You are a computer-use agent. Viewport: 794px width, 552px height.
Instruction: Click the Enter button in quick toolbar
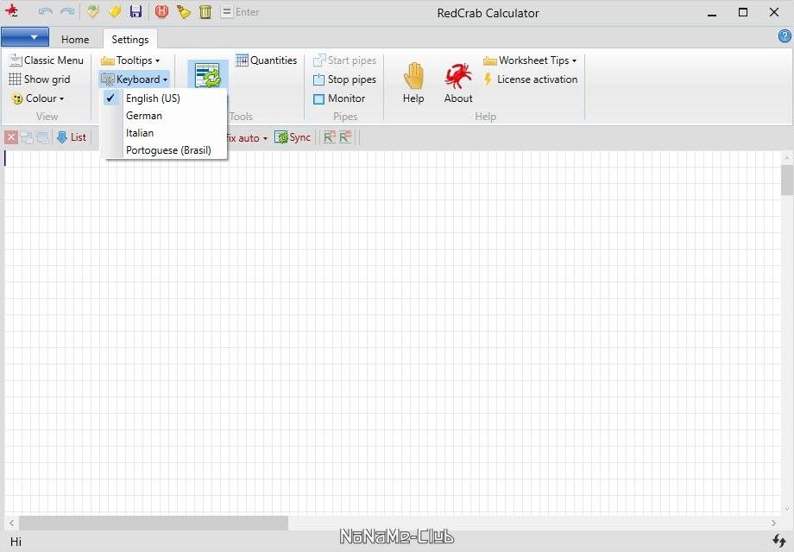click(241, 11)
